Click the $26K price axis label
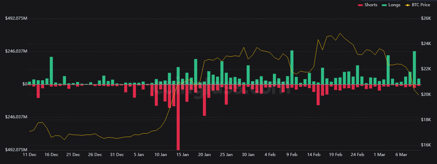 tap(426, 18)
